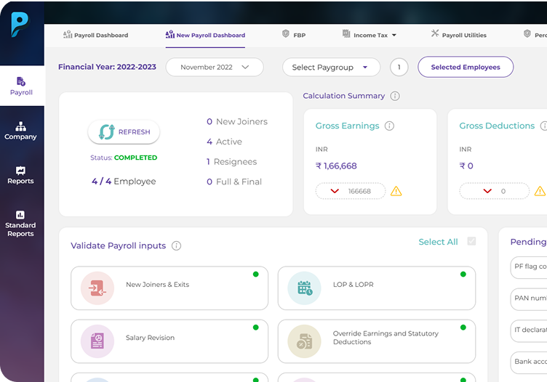The width and height of the screenshot is (547, 382).
Task: Click the Selected Employees button
Action: [x=466, y=67]
